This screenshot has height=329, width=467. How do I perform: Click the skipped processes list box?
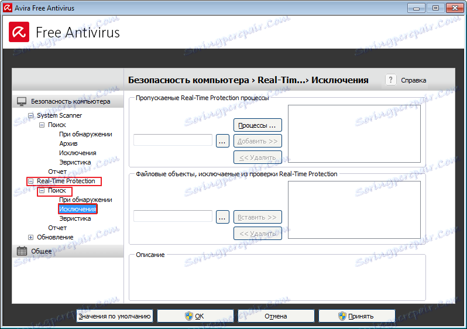(x=354, y=134)
